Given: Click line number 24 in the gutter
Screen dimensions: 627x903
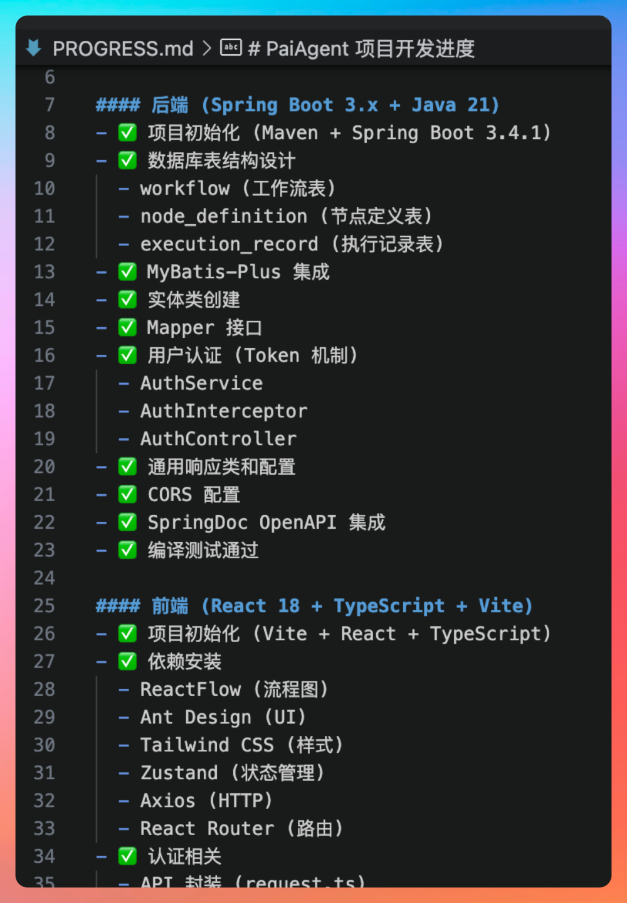Looking at the screenshot, I should coord(45,578).
